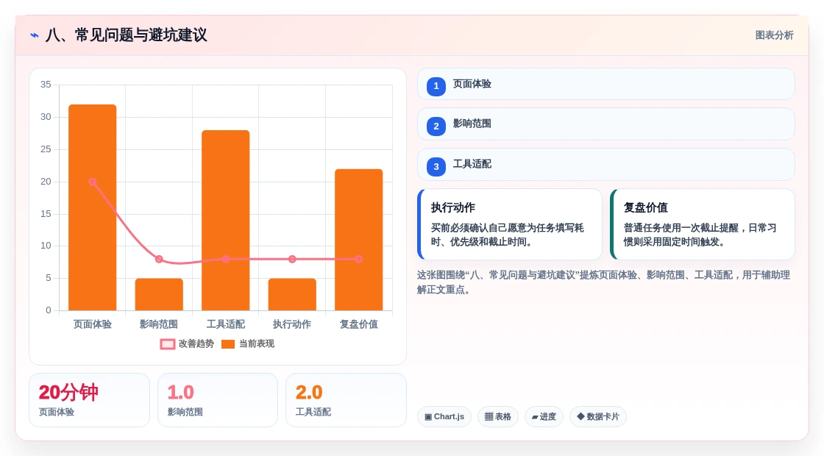This screenshot has height=456, width=824.
Task: Click the summary paragraph starting 这张图围绕
Action: point(604,282)
